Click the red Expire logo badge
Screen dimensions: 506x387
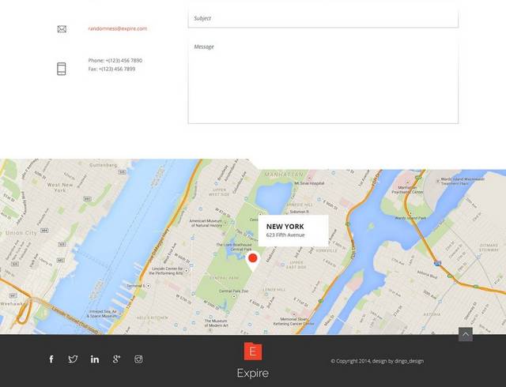253,351
